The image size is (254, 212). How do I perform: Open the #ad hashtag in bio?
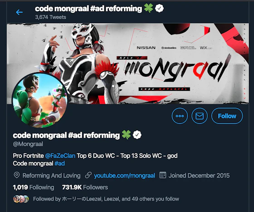tap(59, 163)
